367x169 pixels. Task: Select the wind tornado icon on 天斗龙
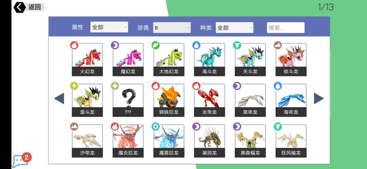237,45
